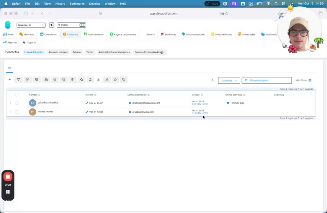Click the send email envelope icon
This screenshot has height=213, width=327.
(x=46, y=80)
